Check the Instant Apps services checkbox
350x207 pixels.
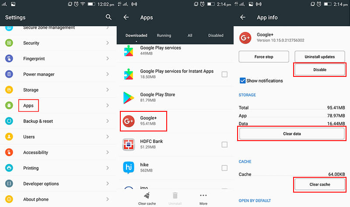[224, 74]
